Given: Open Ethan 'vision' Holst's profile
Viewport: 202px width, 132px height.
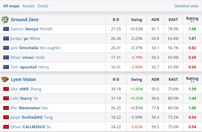Looking at the screenshot, I should click(28, 58).
